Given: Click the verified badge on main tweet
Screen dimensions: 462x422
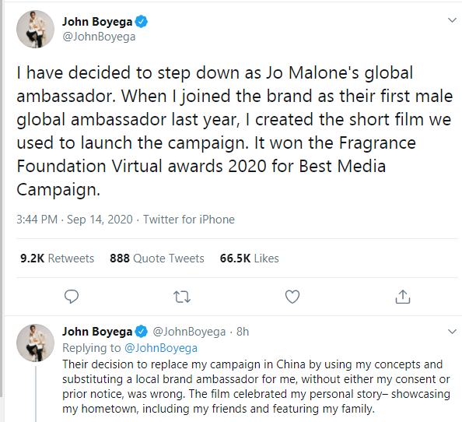Looking at the screenshot, I should pyautogui.click(x=142, y=22).
